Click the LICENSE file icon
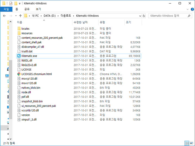This screenshot has height=146, width=195. pyautogui.click(x=19, y=70)
